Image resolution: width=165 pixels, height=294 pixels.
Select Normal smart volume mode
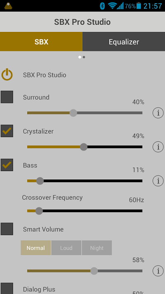(36, 248)
